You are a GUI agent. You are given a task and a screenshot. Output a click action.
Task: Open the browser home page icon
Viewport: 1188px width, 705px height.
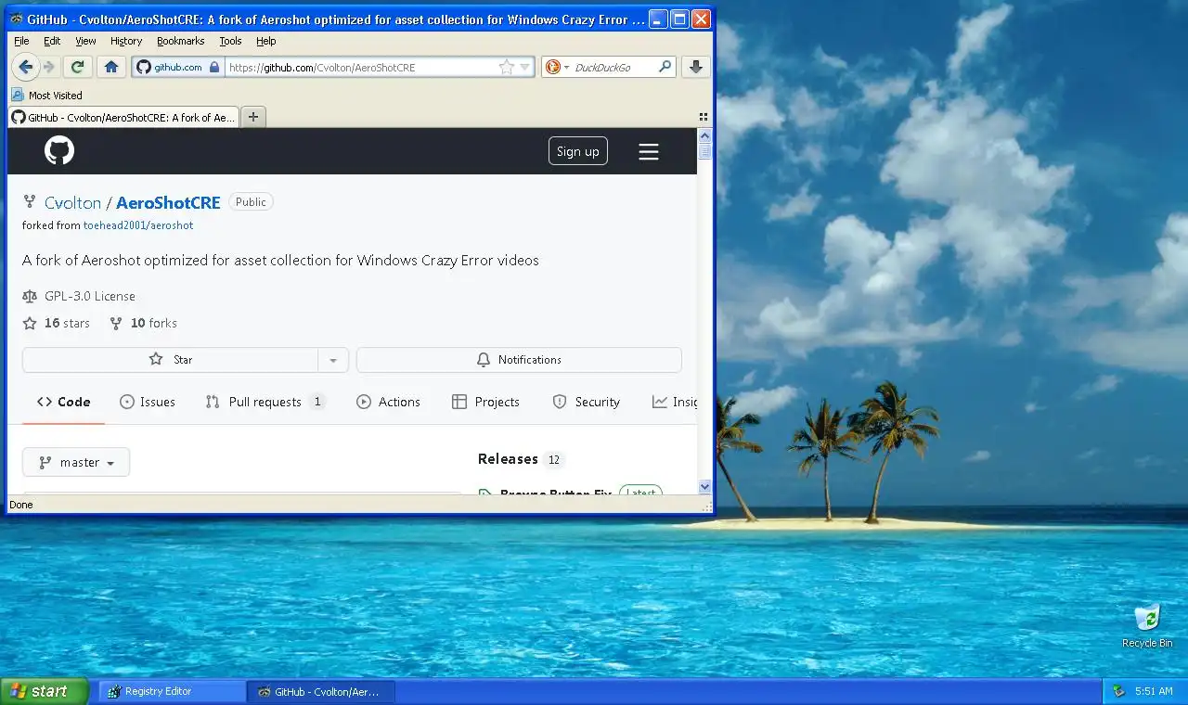tap(111, 67)
